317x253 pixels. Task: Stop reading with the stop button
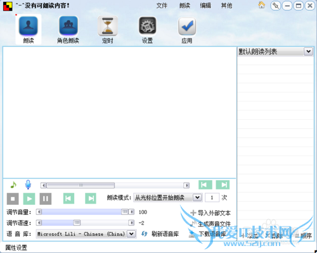13,198
